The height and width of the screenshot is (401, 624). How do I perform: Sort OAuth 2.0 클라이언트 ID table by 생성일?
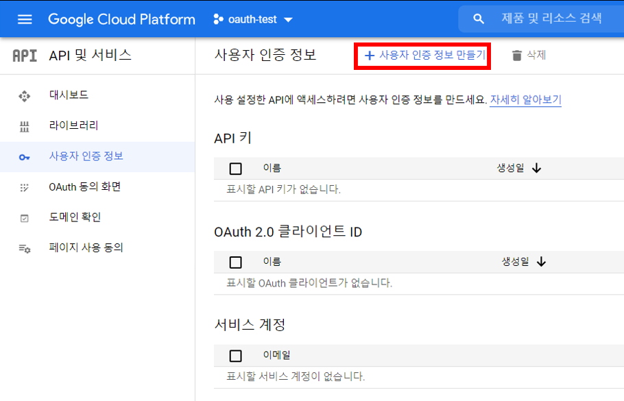pyautogui.click(x=516, y=262)
